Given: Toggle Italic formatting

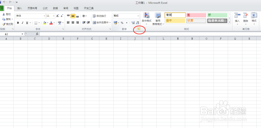Looking at the screenshot, I should coord(22,23).
